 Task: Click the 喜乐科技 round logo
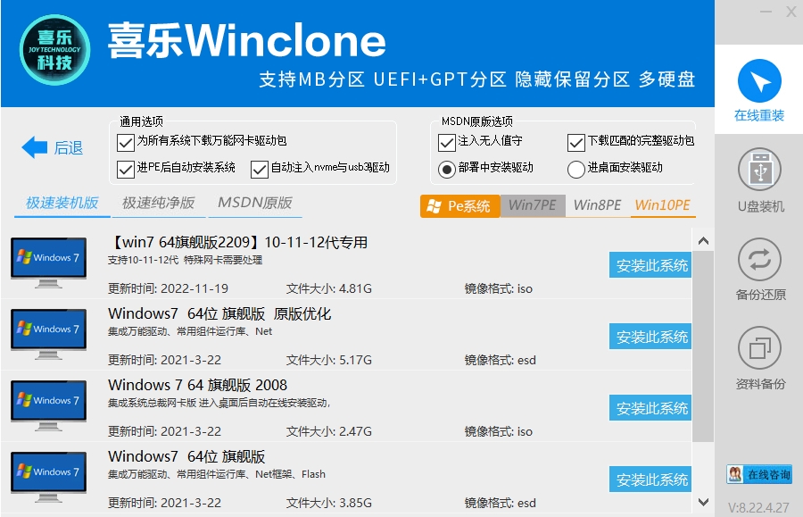tap(54, 50)
